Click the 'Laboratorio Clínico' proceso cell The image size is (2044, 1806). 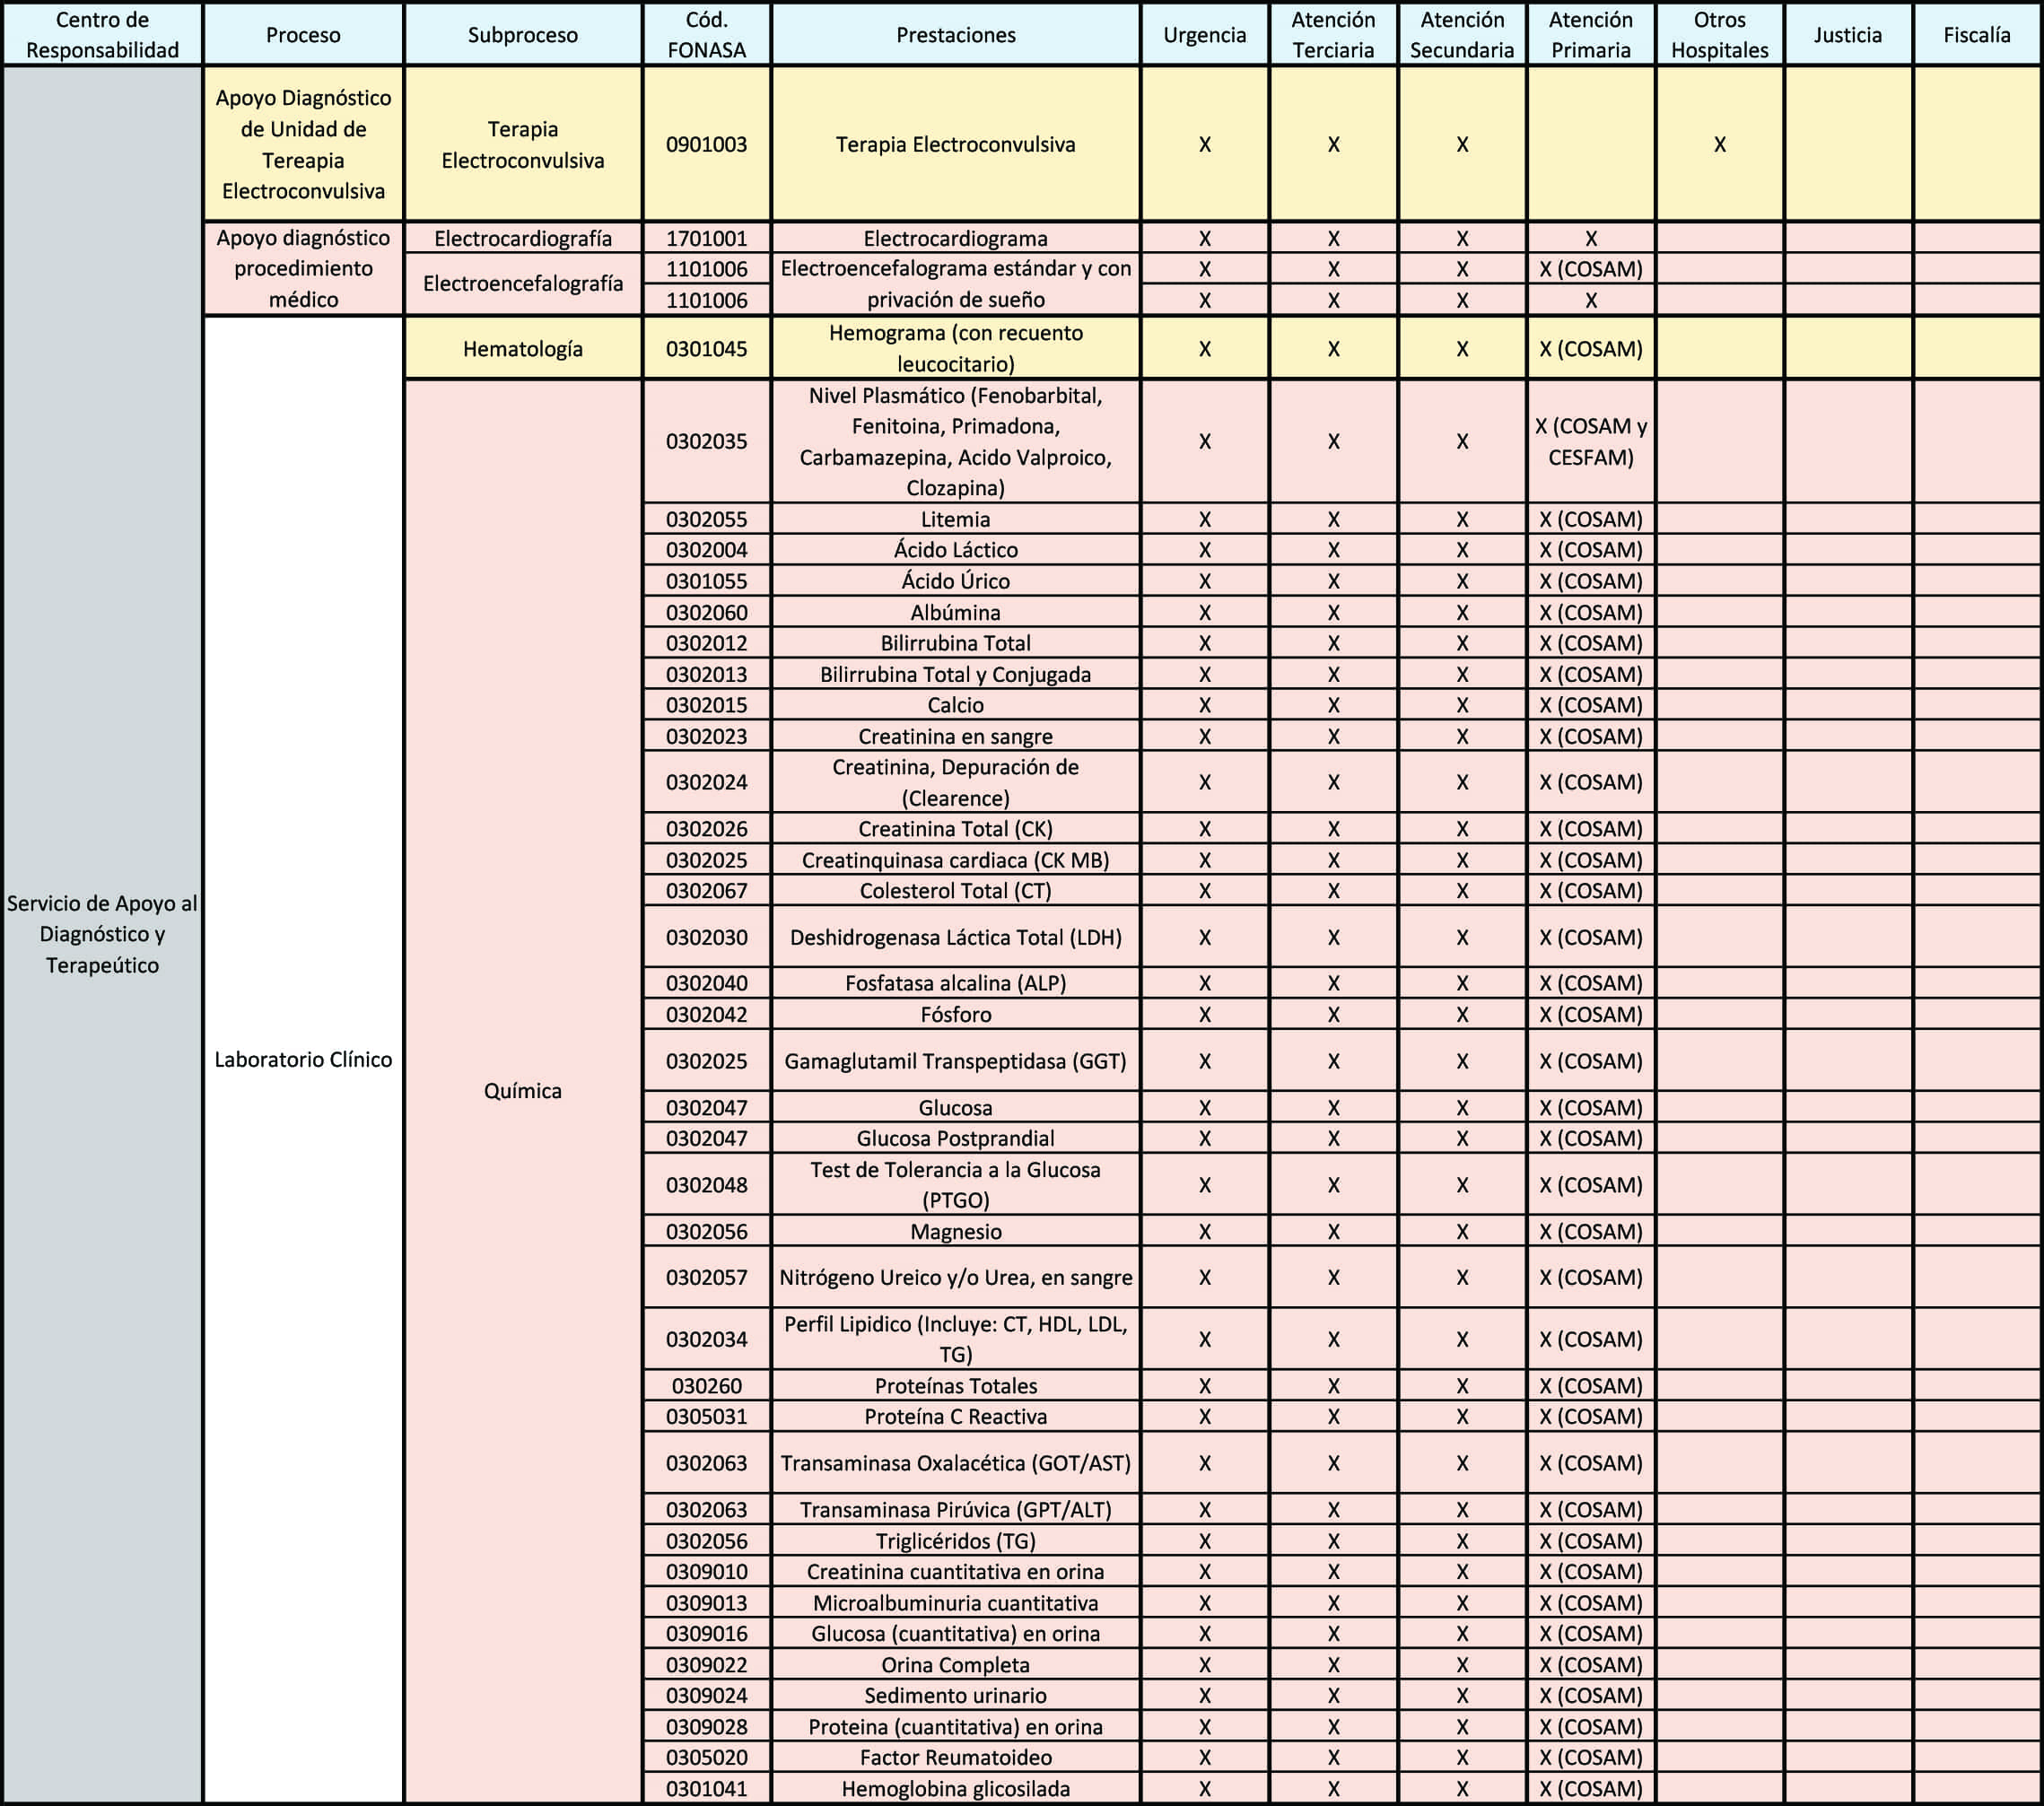(303, 1059)
